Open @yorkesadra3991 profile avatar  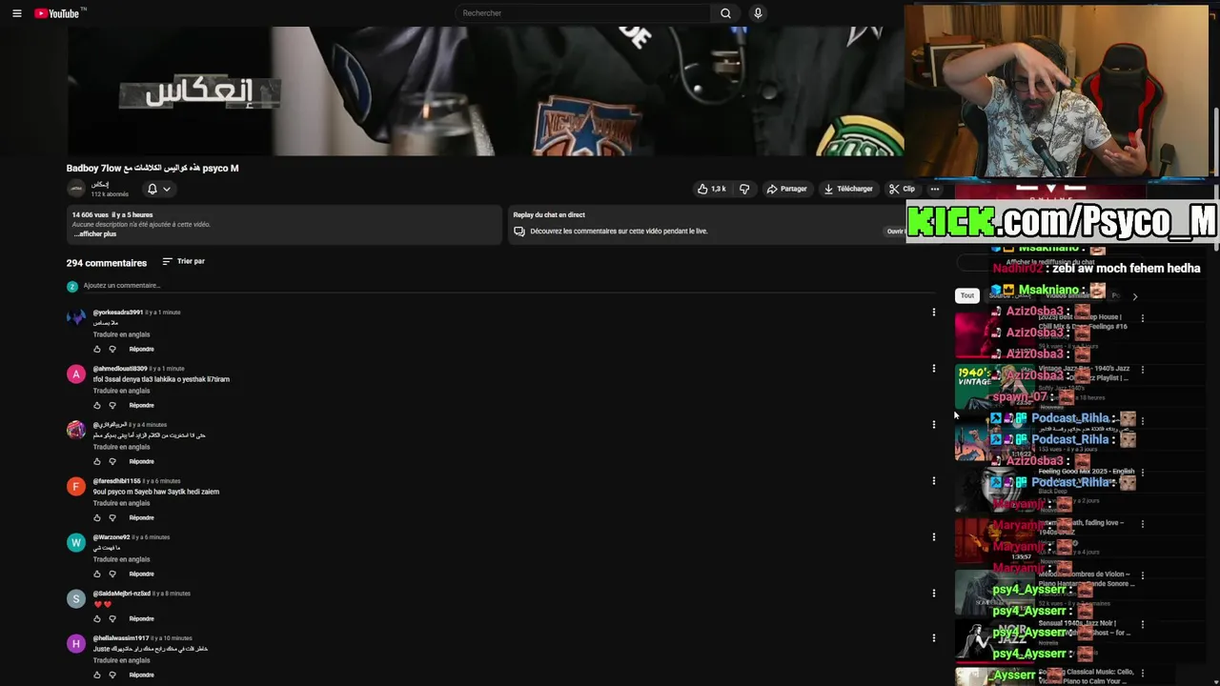pyautogui.click(x=76, y=317)
